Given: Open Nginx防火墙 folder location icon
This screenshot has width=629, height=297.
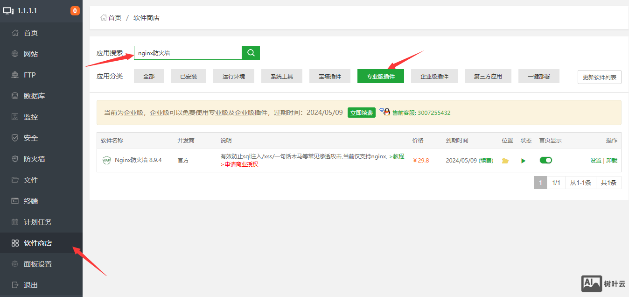Looking at the screenshot, I should coord(505,161).
